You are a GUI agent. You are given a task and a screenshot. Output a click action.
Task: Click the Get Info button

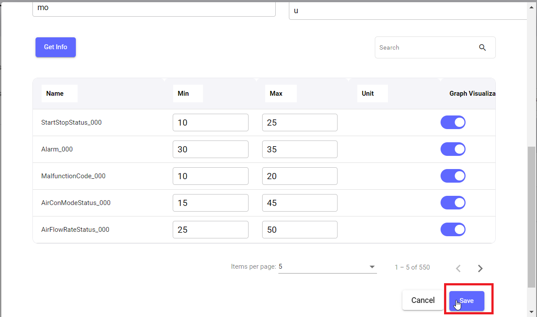[x=56, y=47]
